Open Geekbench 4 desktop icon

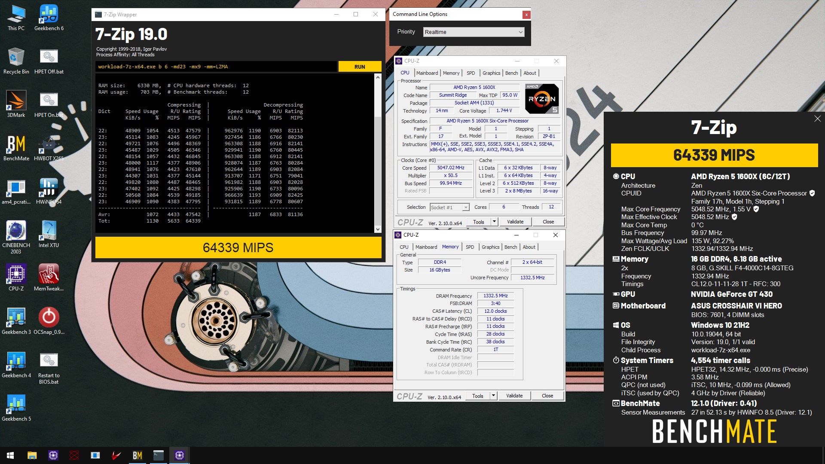[16, 365]
